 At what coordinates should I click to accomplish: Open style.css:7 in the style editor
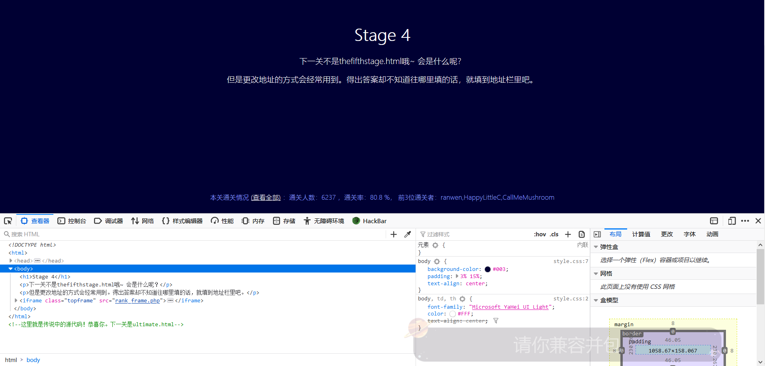pos(571,261)
